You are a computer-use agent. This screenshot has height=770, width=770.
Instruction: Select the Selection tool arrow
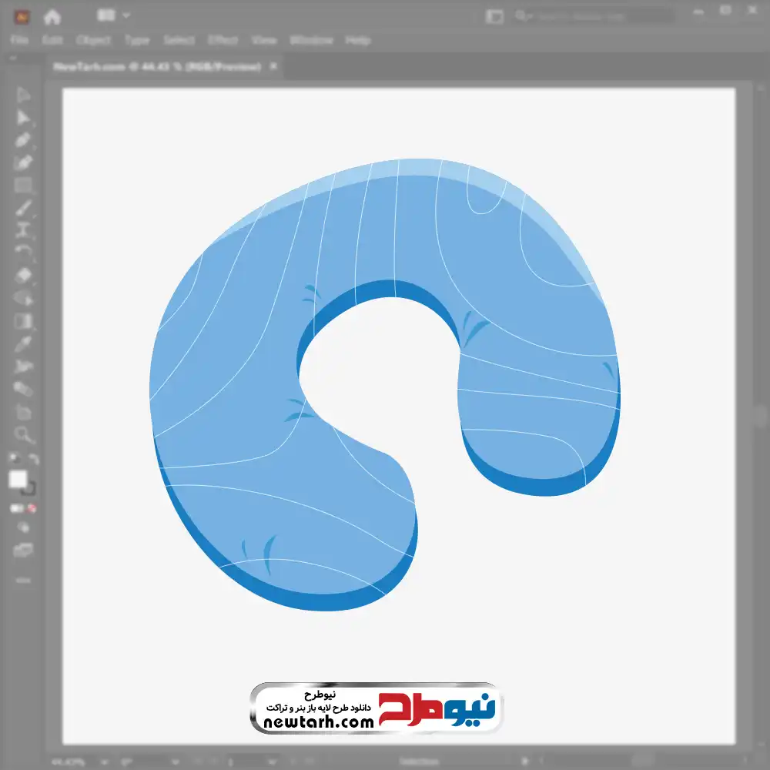pos(23,95)
